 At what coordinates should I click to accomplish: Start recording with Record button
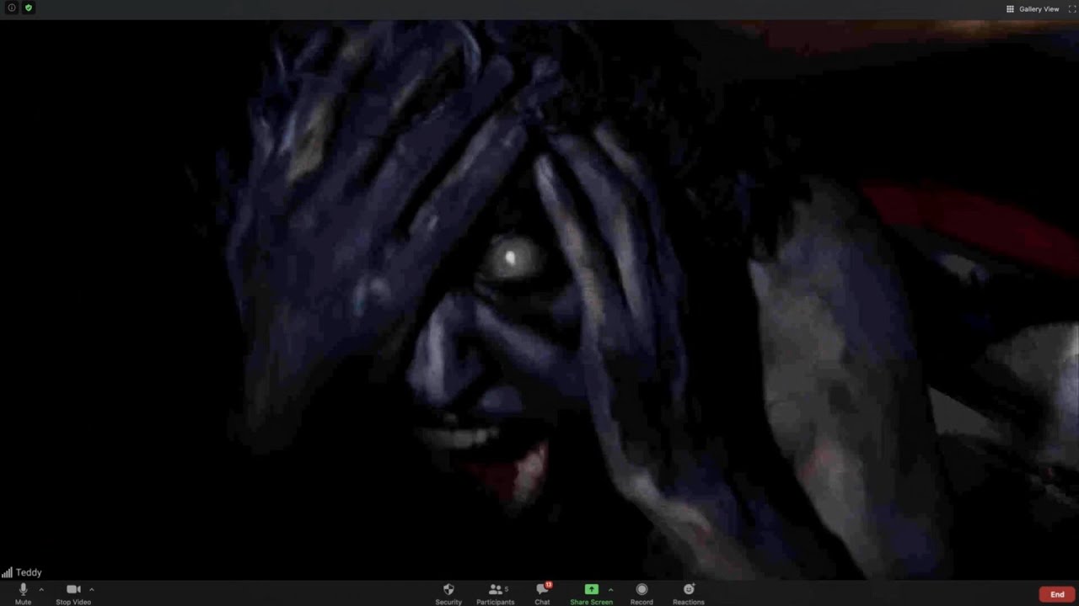click(x=641, y=593)
